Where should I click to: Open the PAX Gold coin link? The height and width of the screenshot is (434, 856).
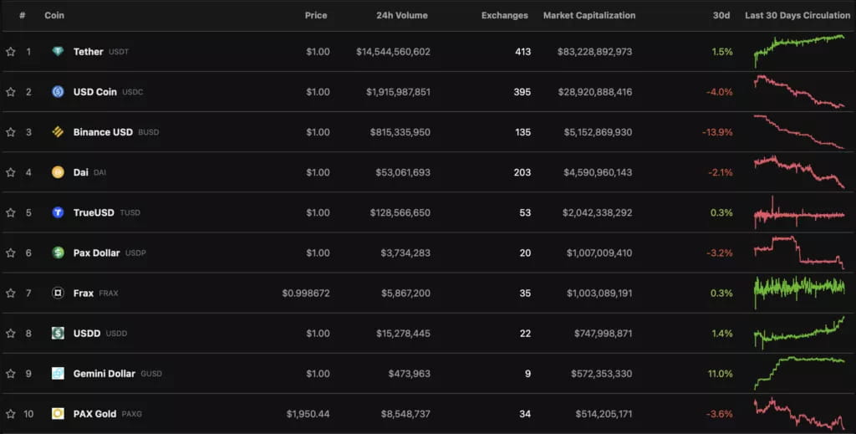[x=95, y=413]
